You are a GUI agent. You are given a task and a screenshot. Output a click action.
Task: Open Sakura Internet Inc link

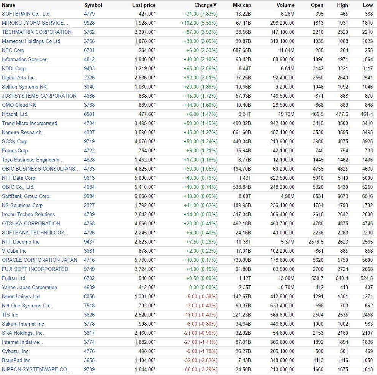[23, 324]
